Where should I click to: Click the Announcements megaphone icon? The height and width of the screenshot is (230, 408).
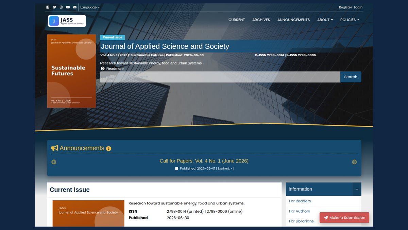click(54, 148)
